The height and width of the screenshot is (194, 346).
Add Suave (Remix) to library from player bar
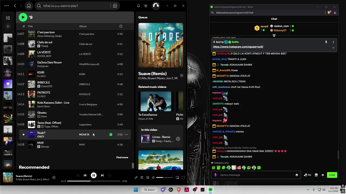(54, 177)
